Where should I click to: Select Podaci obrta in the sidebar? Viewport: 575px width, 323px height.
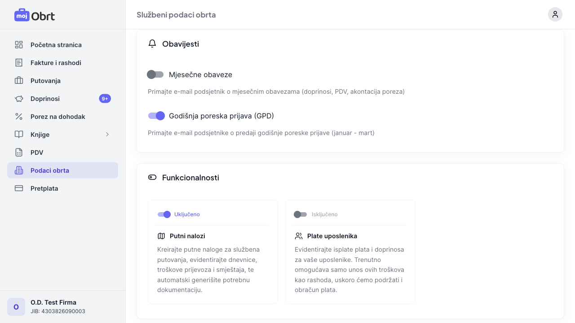[50, 170]
